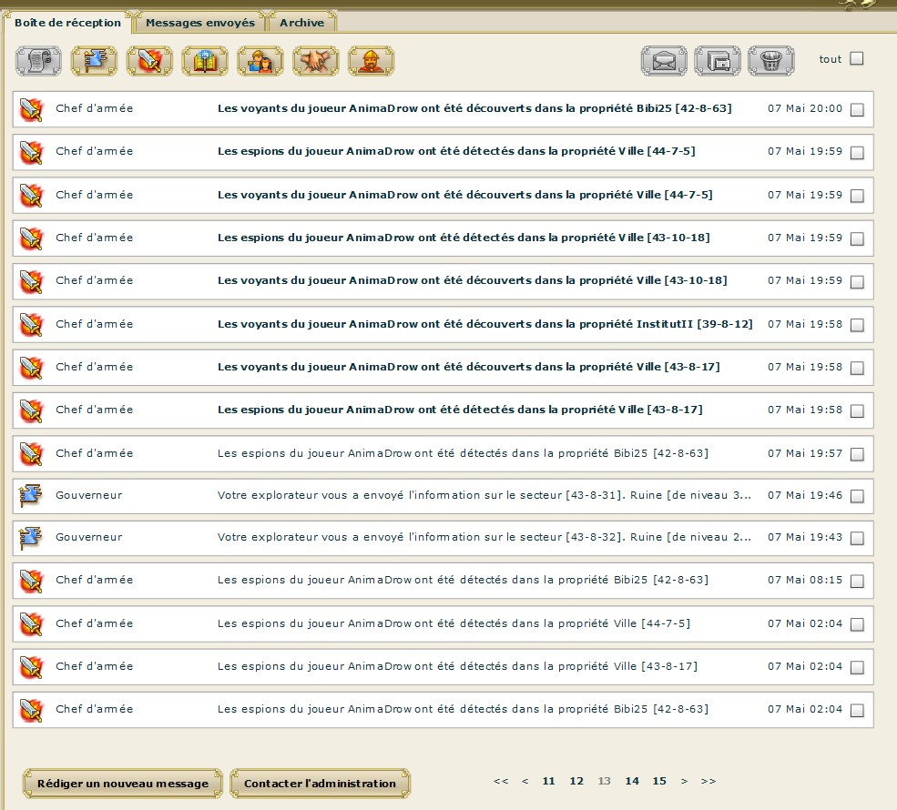This screenshot has width=897, height=810.
Task: Click the helmeted soldier filter icon
Action: click(x=372, y=61)
